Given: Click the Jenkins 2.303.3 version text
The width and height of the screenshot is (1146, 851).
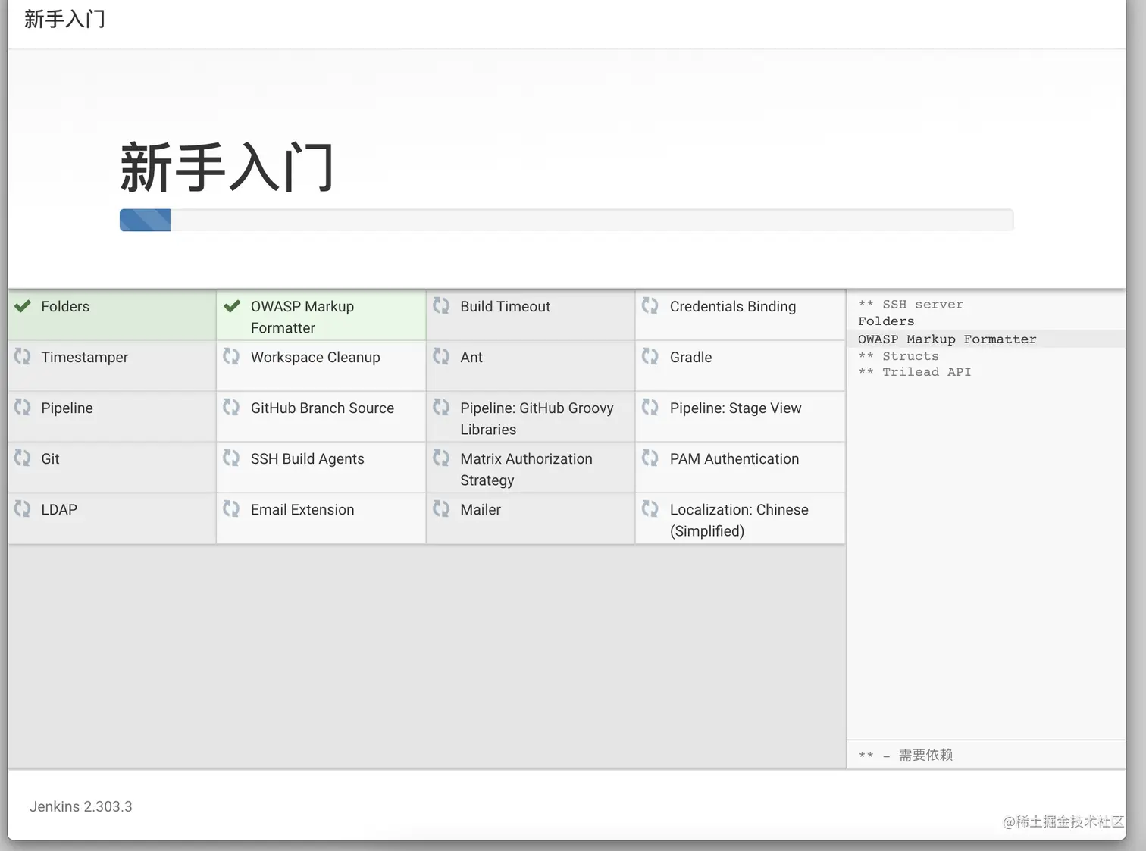Looking at the screenshot, I should [x=80, y=806].
